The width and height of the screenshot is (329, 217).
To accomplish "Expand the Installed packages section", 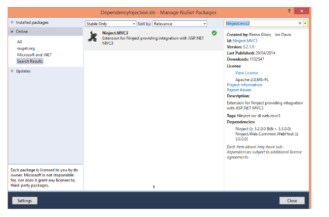I will click(12, 22).
